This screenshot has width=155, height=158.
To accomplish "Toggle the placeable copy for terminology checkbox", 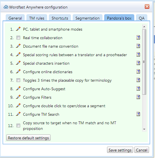I will [x=18, y=80].
